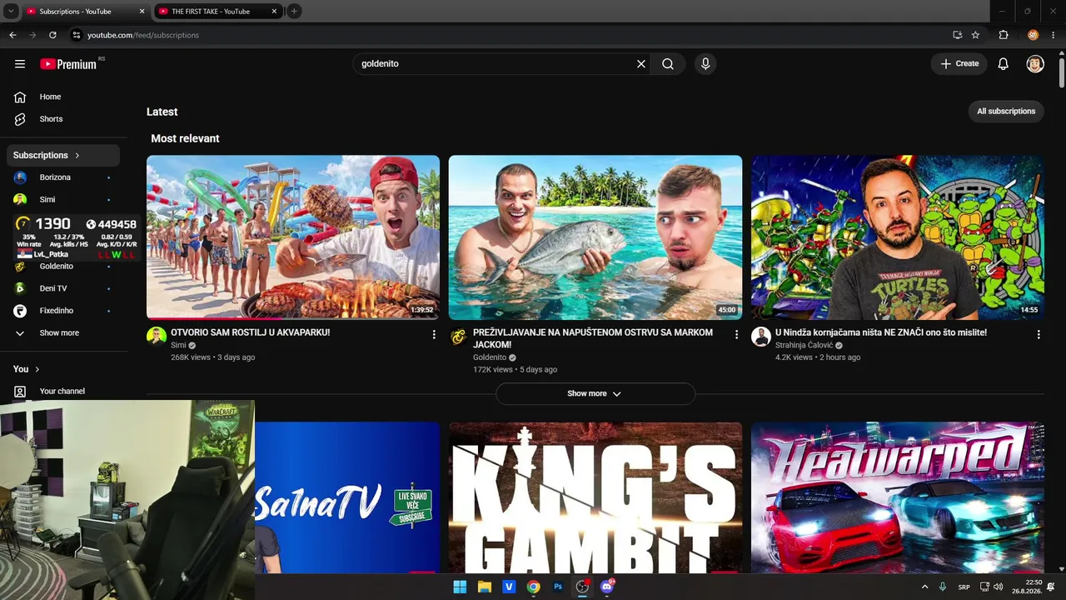This screenshot has width=1066, height=600.
Task: Open the Windows Start menu
Action: click(460, 587)
